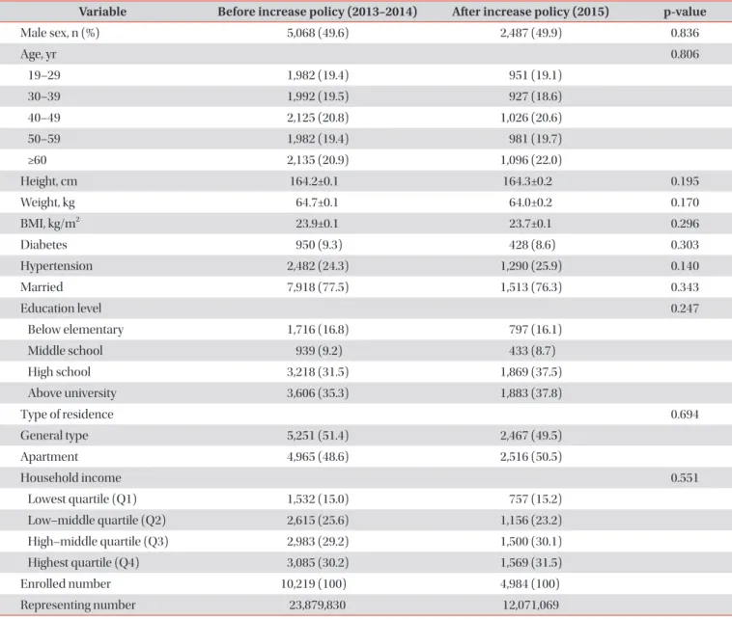The width and height of the screenshot is (732, 619).
Task: Click value '5,068 (49.6)'
Action: click(318, 33)
